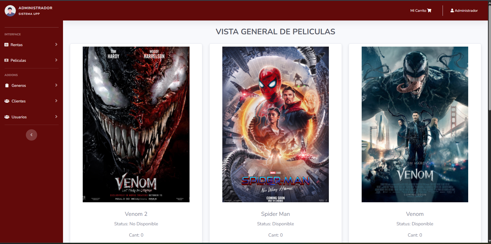Viewport: 491px width, 244px height.
Task: Click the administrator avatar picture
Action: 10,11
